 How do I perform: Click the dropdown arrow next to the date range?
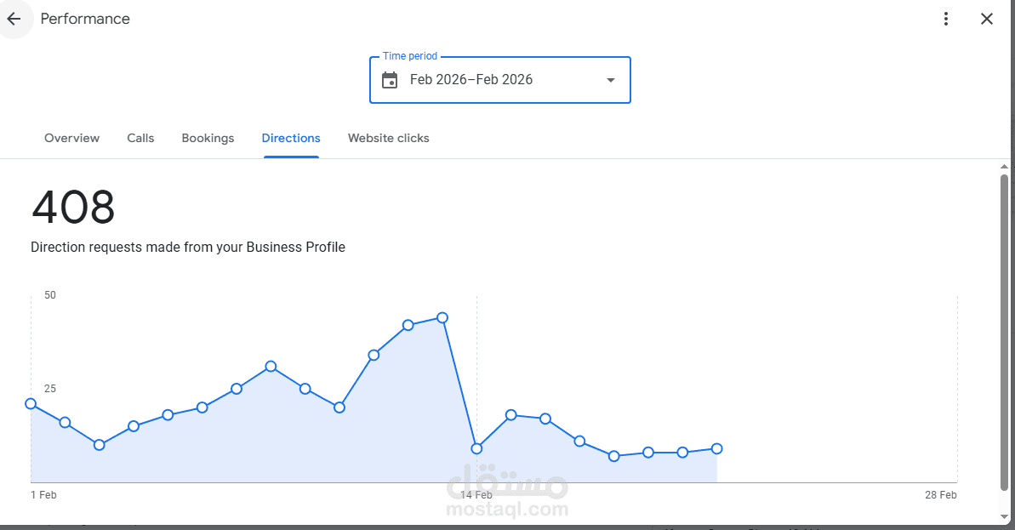tap(610, 79)
